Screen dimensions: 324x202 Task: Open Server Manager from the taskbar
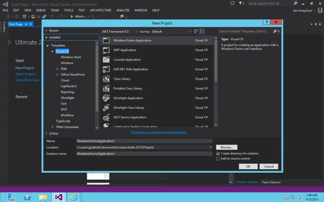11,197
